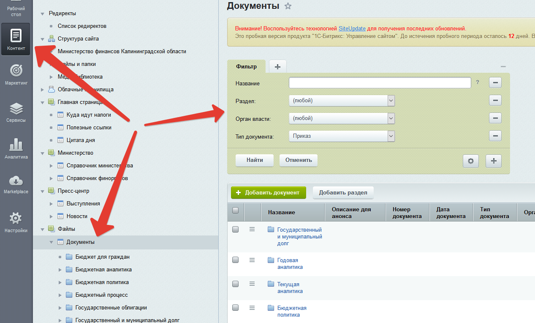Focus the Название text input field

(x=379, y=83)
